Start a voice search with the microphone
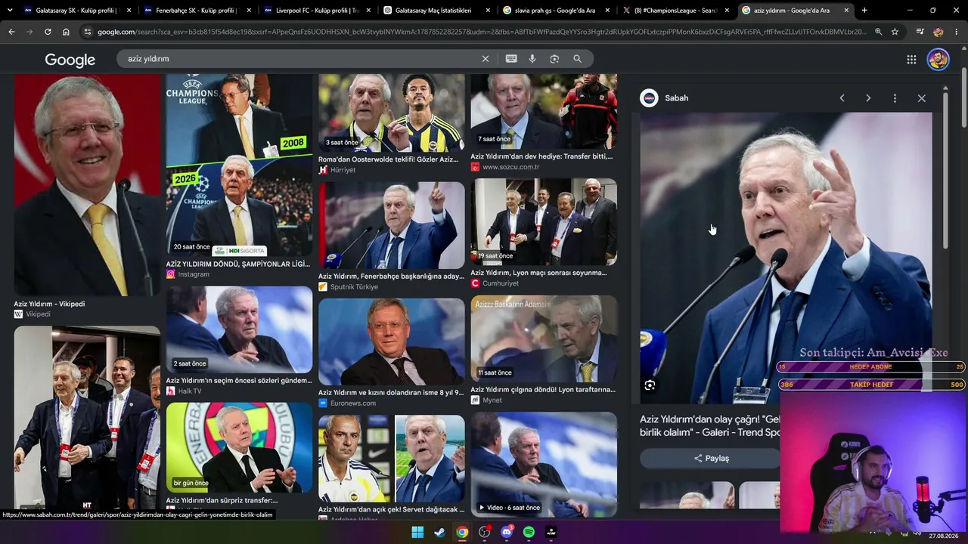The height and width of the screenshot is (544, 968). [x=532, y=59]
